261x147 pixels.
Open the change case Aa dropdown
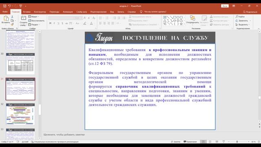point(77,23)
